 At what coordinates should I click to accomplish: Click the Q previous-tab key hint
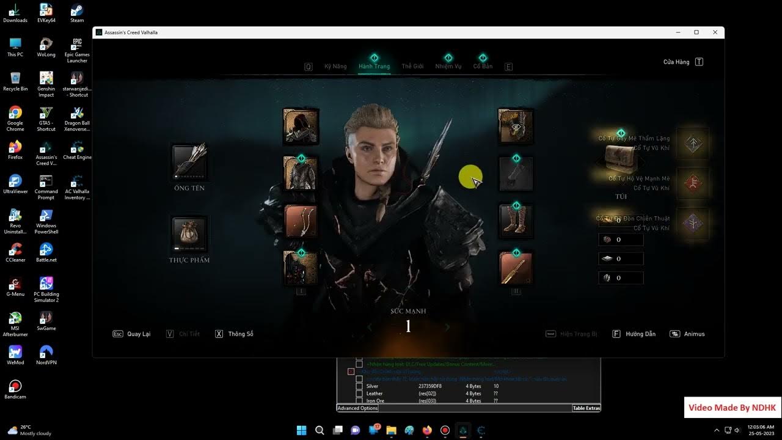(309, 67)
